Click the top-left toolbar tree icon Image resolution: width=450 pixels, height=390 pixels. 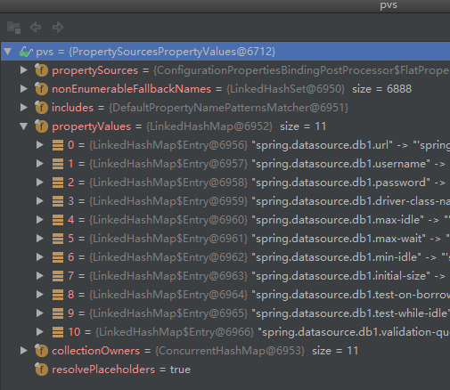pos(13,28)
